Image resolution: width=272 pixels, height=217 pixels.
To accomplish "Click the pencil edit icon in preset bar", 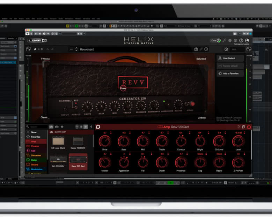I will [x=201, y=49].
